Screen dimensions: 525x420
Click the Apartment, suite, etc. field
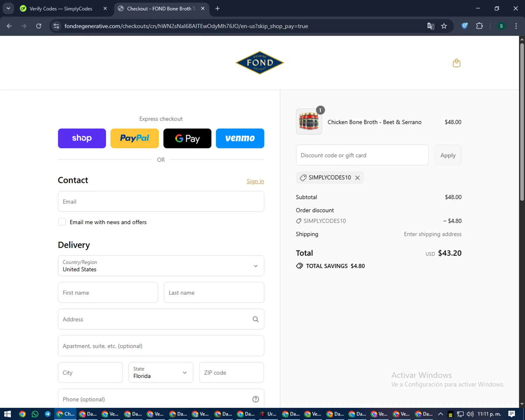161,346
